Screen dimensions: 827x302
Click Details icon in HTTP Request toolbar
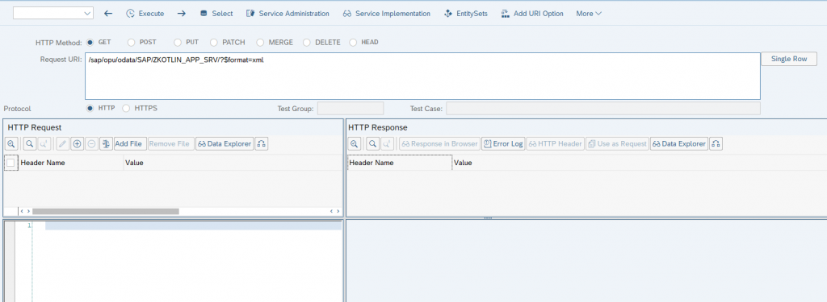[x=11, y=143]
